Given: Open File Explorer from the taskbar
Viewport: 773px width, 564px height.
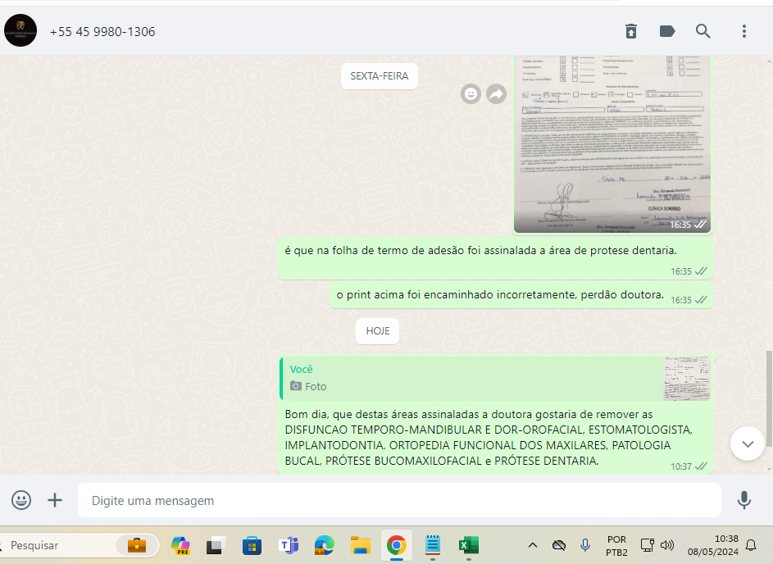Looking at the screenshot, I should click(x=361, y=545).
